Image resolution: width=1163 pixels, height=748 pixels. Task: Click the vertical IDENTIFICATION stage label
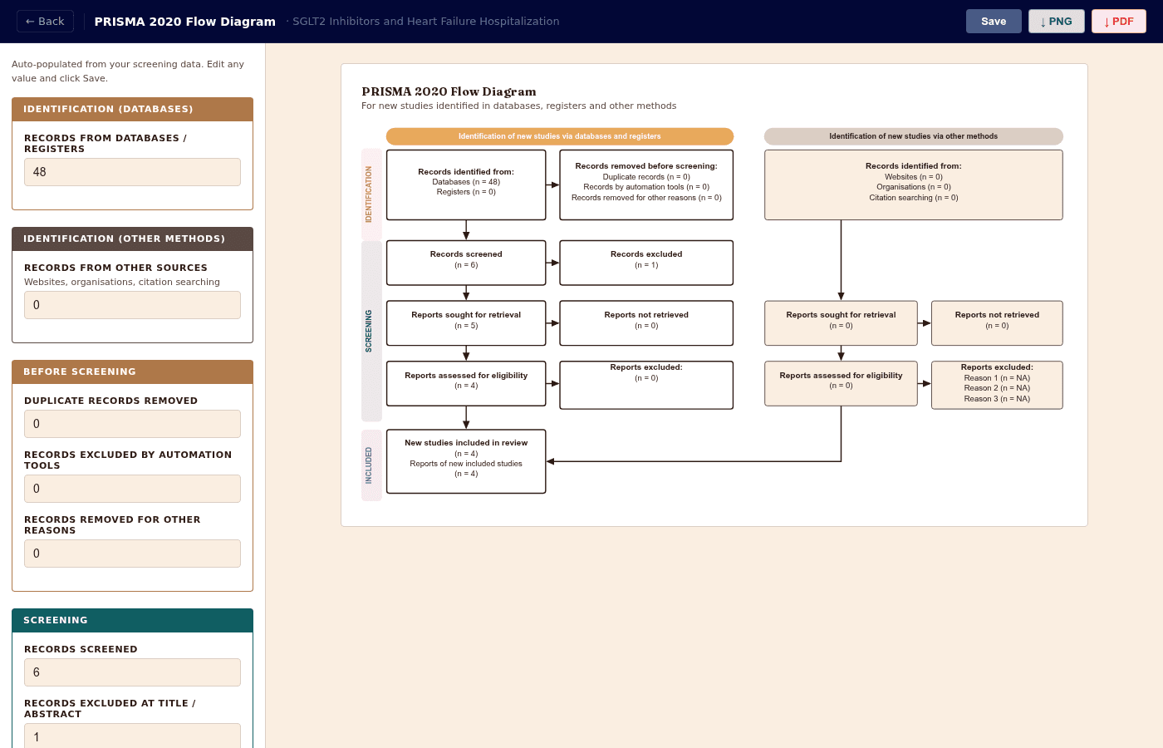(371, 194)
